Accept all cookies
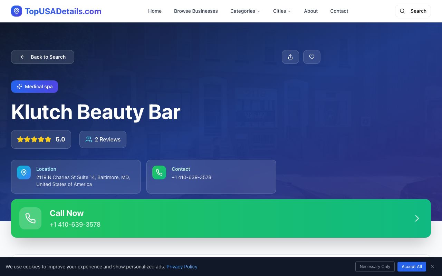442x276 pixels. 412,266
